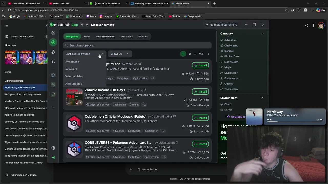Open external link icon next to FlameFire
Image resolution: width=328 pixels, height=184 pixels.
click(145, 90)
